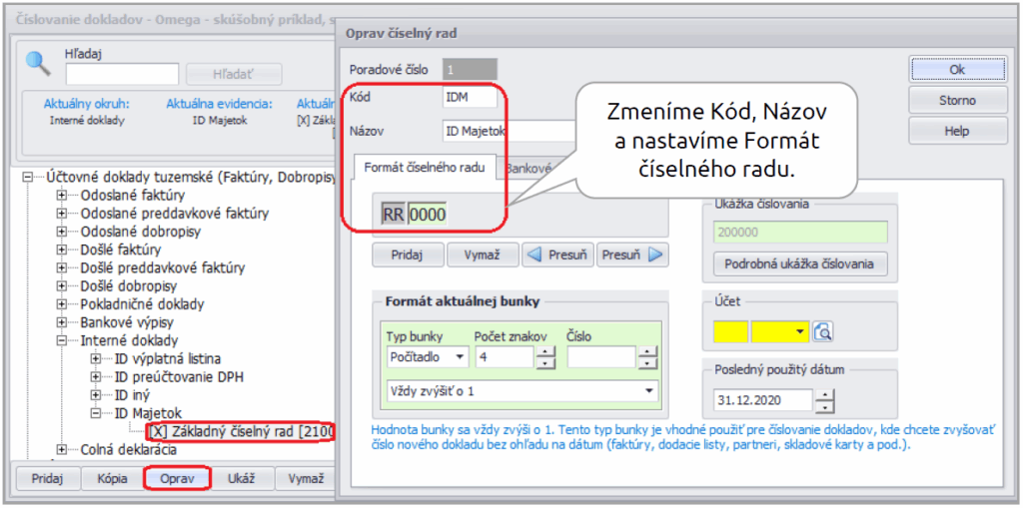Click the magnifying glass search icon
1023x508 pixels.
point(38,63)
